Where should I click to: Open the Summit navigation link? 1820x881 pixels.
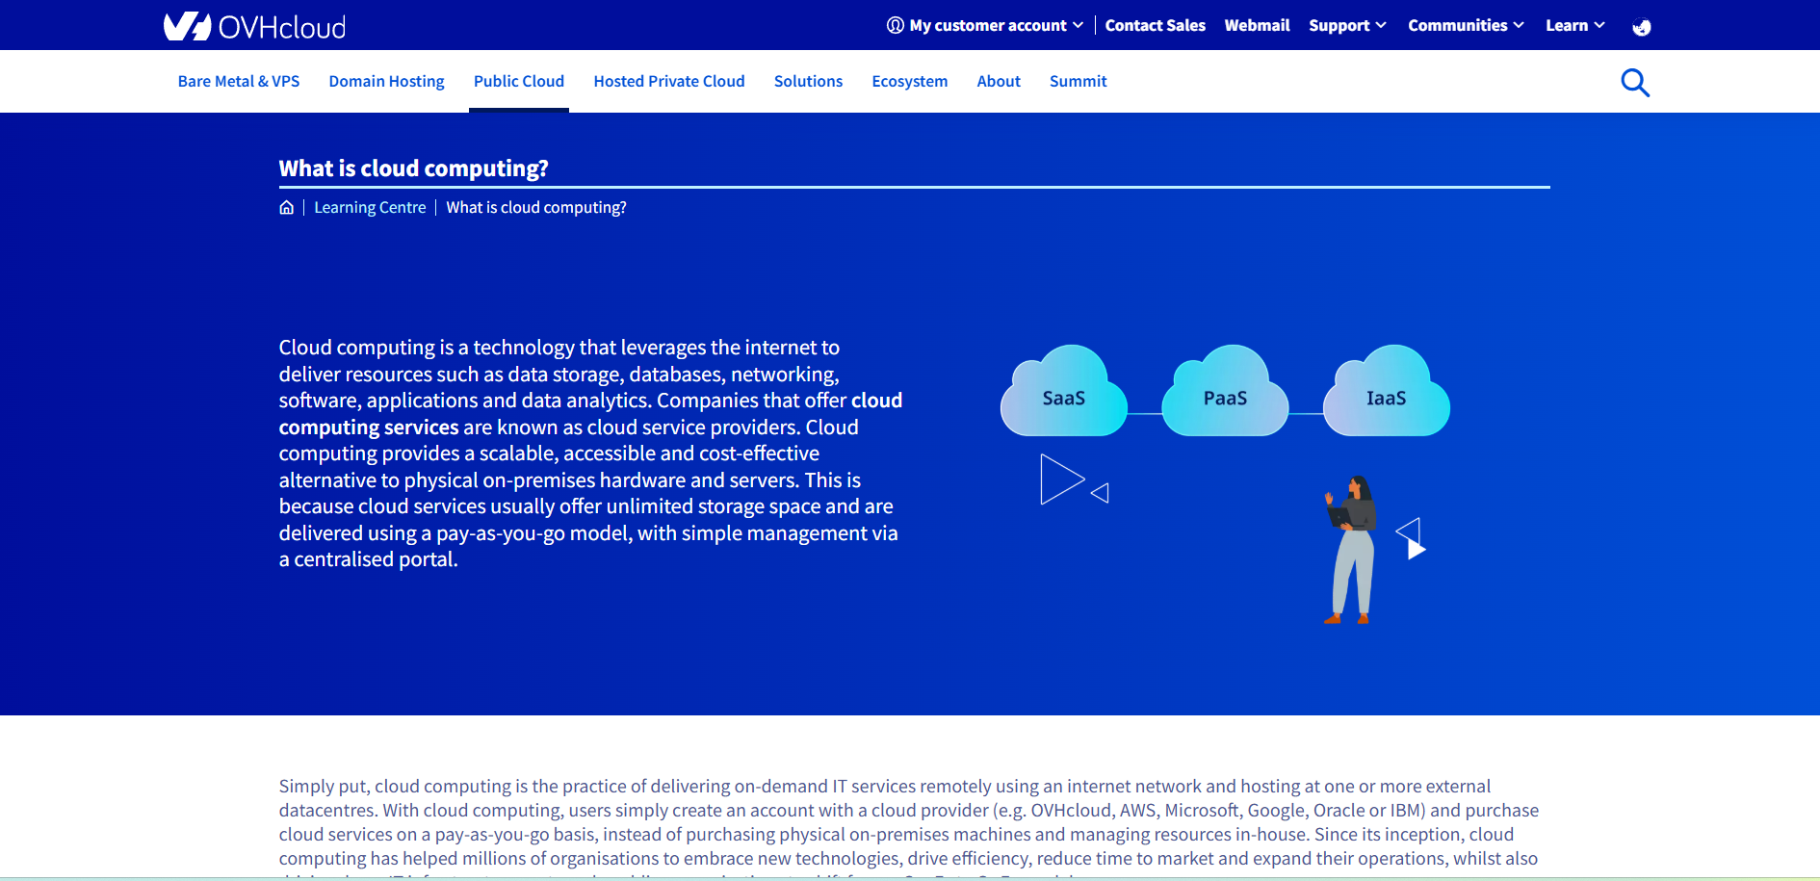(x=1078, y=82)
